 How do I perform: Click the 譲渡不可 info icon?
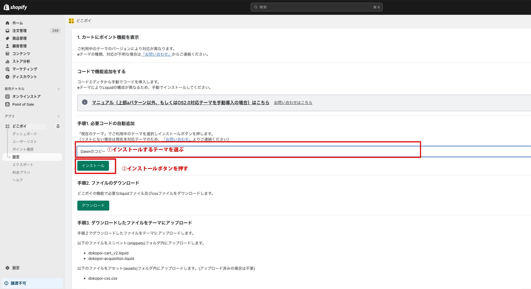[6, 283]
